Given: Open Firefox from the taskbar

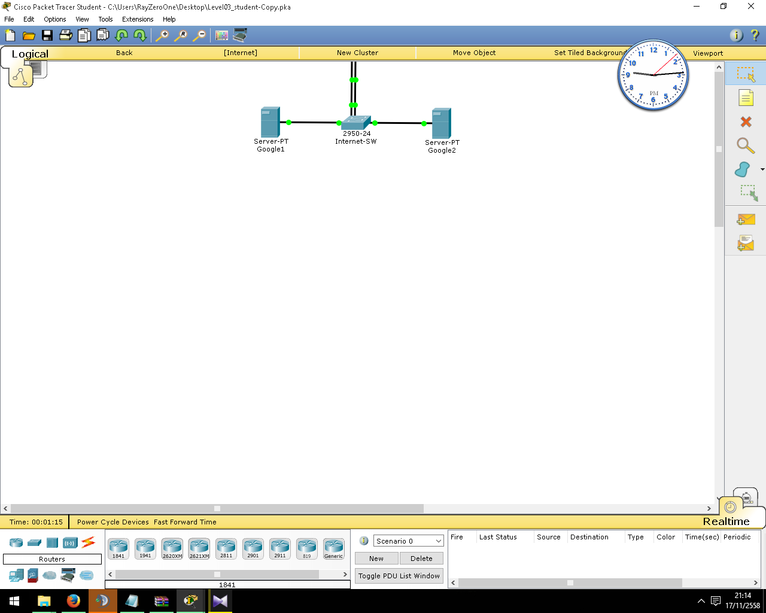Looking at the screenshot, I should (74, 601).
